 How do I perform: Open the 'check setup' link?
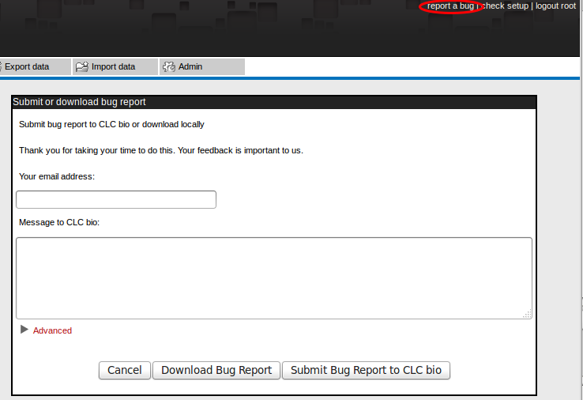tap(505, 6)
